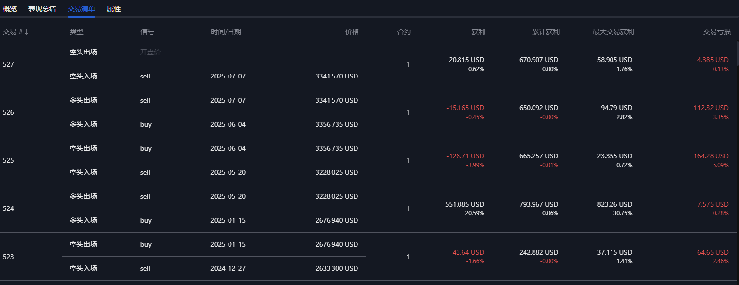Click the 类型 column header
Viewport: 739px width, 285px height.
click(76, 32)
